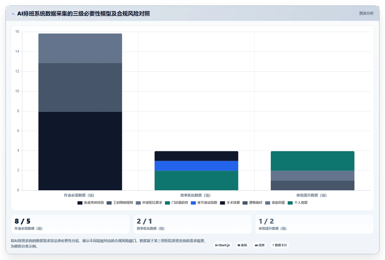The width and height of the screenshot is (385, 260).
Task: Toggle the 工时限制规则 legend item
Action: [120, 203]
